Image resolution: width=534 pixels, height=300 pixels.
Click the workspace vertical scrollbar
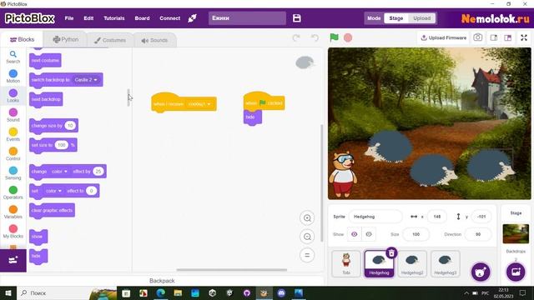click(x=322, y=183)
